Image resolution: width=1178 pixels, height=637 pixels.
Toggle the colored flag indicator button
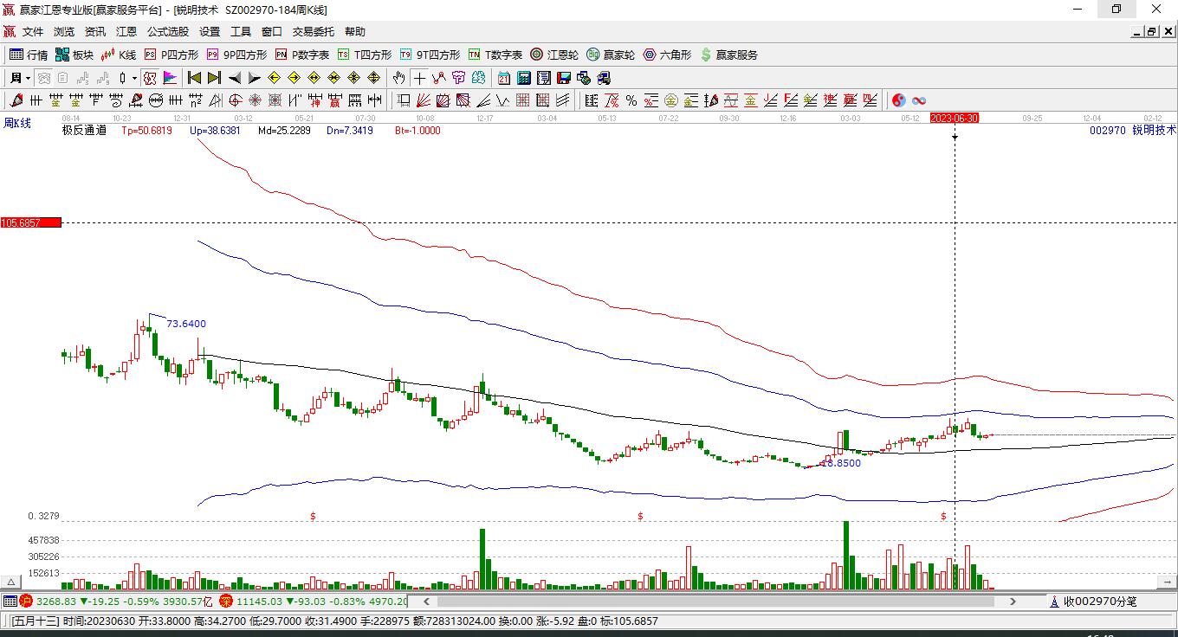[170, 78]
